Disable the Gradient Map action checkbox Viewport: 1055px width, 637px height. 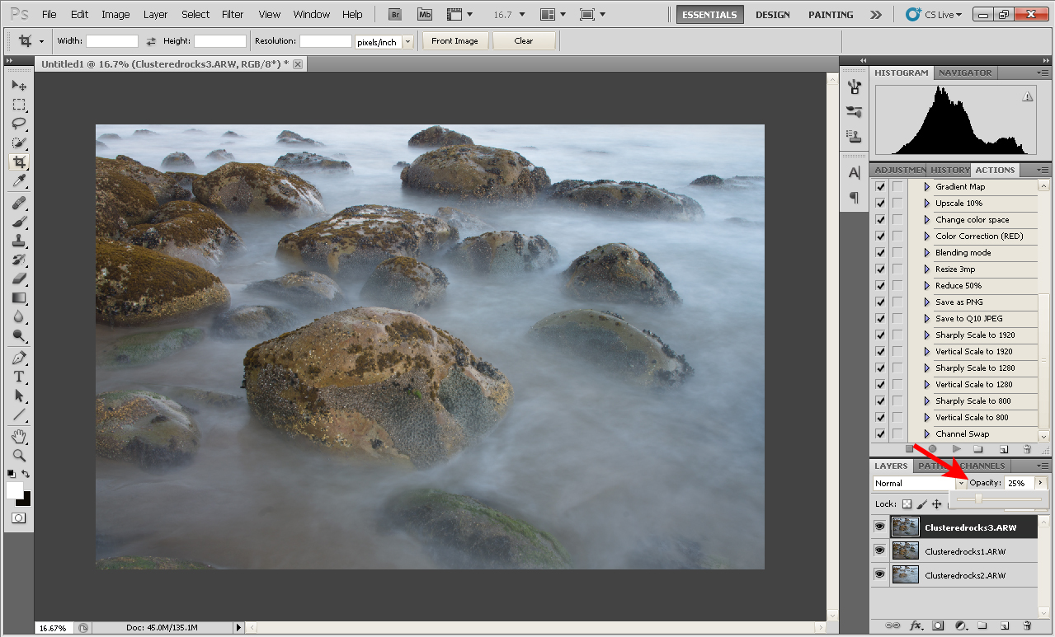[x=879, y=186]
